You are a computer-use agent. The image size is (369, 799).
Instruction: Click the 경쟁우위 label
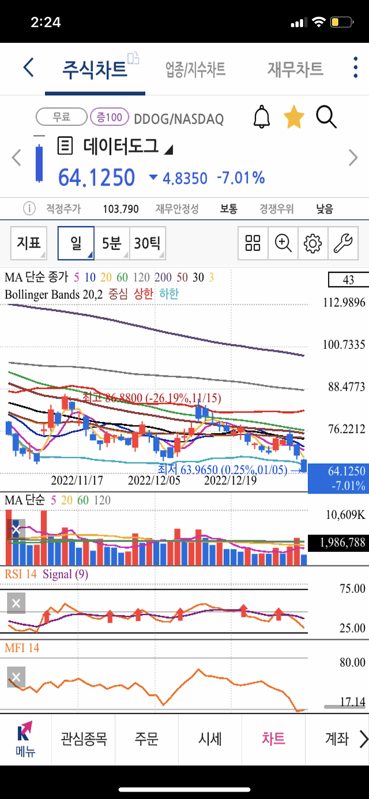coord(277,209)
